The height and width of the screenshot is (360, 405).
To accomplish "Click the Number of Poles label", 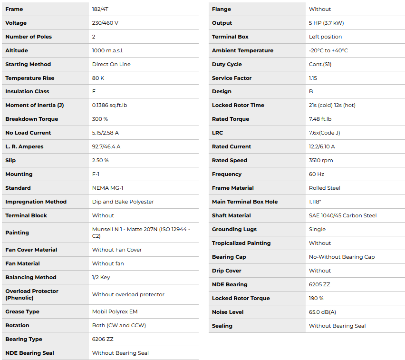I will pos(29,37).
